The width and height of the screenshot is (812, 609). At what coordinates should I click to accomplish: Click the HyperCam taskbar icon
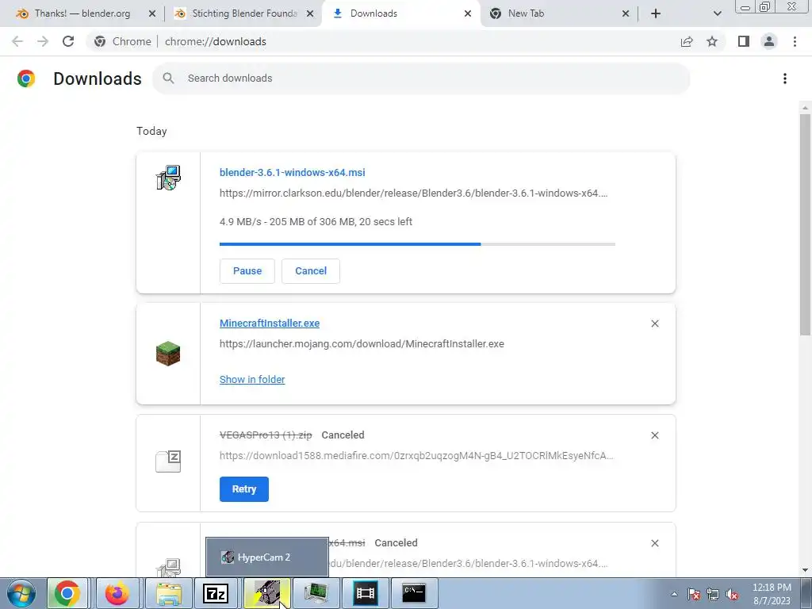pos(266,593)
